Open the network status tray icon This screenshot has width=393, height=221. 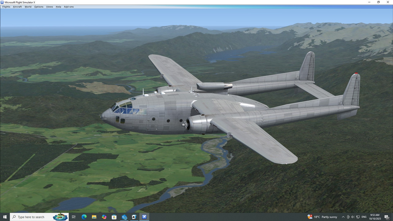click(358, 217)
